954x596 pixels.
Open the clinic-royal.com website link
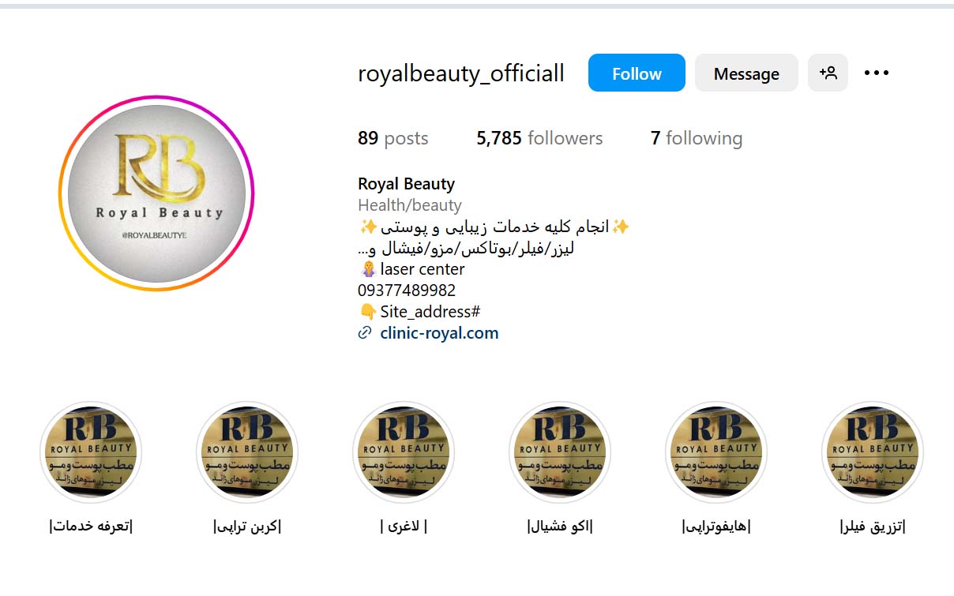(x=439, y=333)
